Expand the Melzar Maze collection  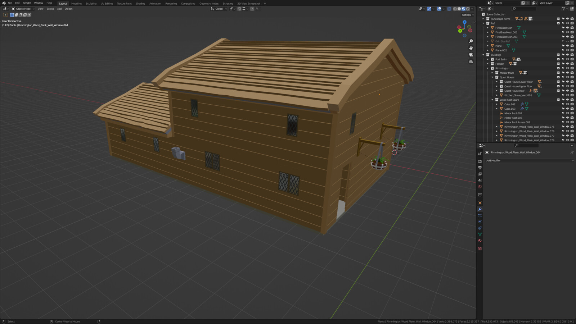[492, 73]
